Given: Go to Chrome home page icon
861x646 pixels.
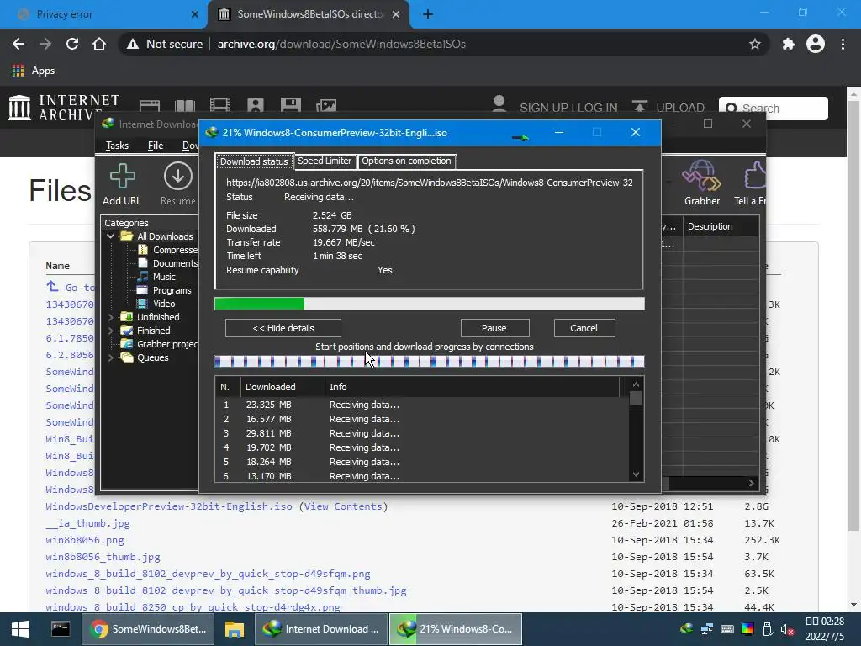Looking at the screenshot, I should coord(99,44).
